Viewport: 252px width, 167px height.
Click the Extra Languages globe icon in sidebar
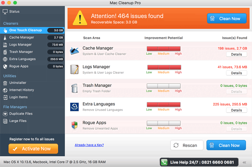coord(5,59)
